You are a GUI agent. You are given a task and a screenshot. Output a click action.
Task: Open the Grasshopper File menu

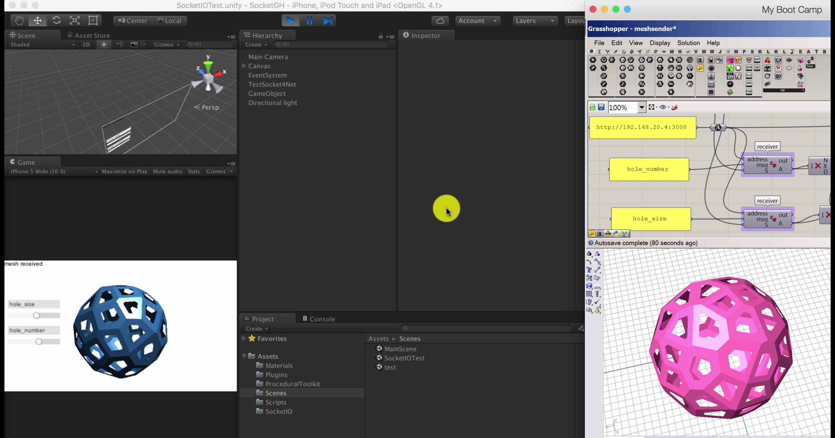point(599,43)
